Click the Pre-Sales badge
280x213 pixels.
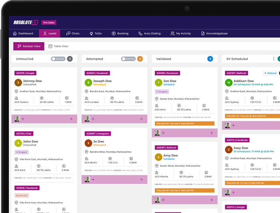pyautogui.click(x=49, y=23)
